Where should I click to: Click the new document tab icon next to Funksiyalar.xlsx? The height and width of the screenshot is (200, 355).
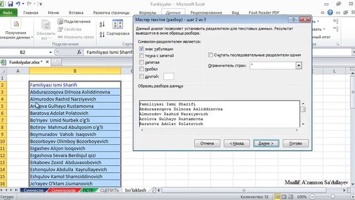click(56, 62)
